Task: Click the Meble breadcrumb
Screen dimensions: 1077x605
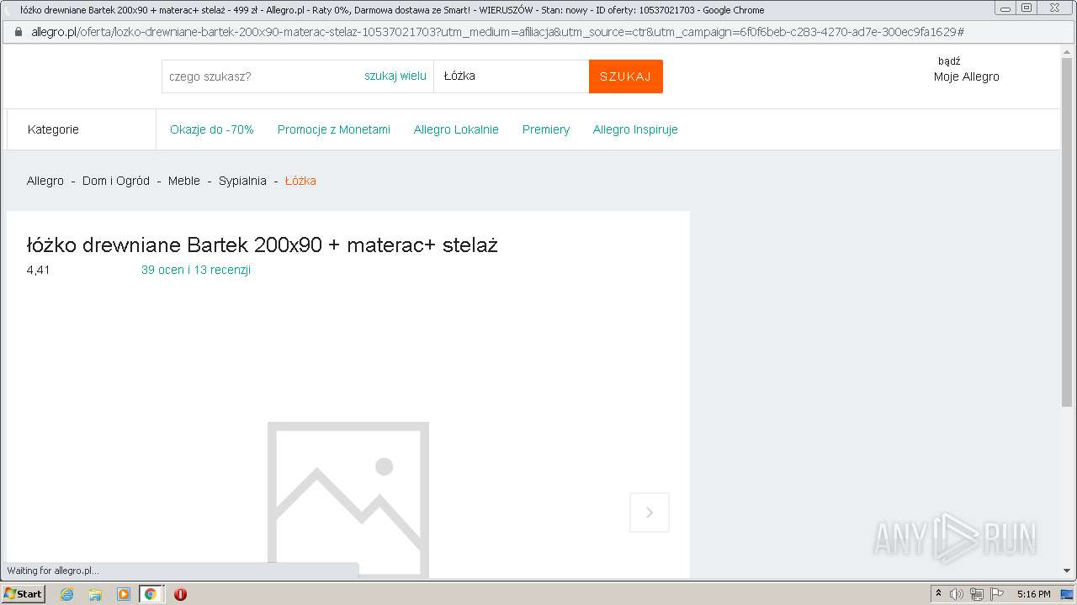Action: (x=184, y=181)
